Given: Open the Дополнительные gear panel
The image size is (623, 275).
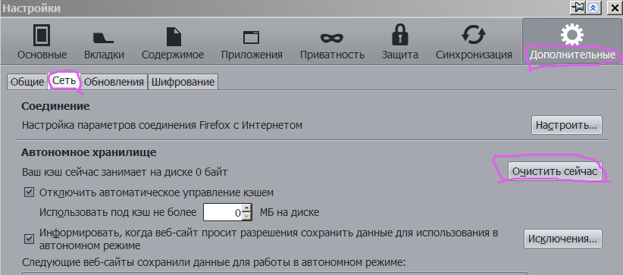Looking at the screenshot, I should (x=572, y=42).
